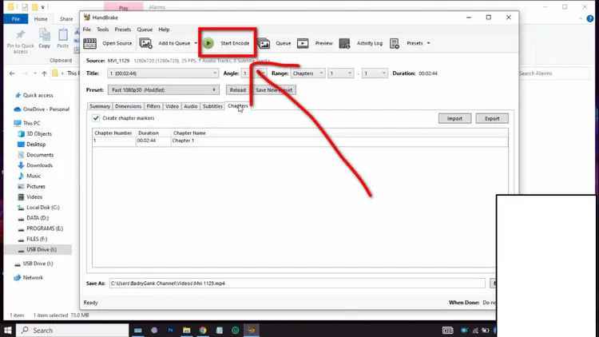
Task: Click the Preview icon in toolbar
Action: coord(303,43)
